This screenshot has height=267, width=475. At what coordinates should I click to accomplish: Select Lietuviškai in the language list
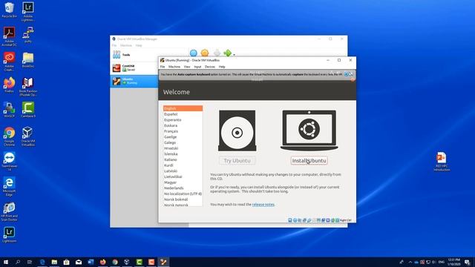pos(183,177)
